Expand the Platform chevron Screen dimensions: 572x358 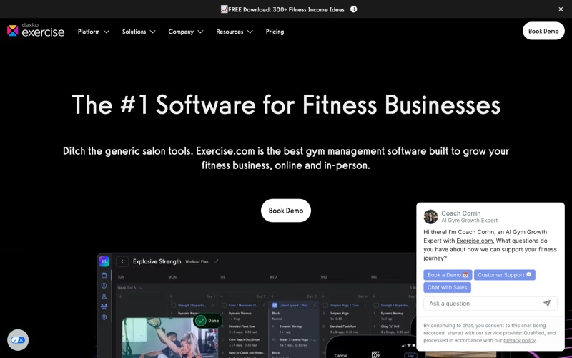tap(107, 32)
